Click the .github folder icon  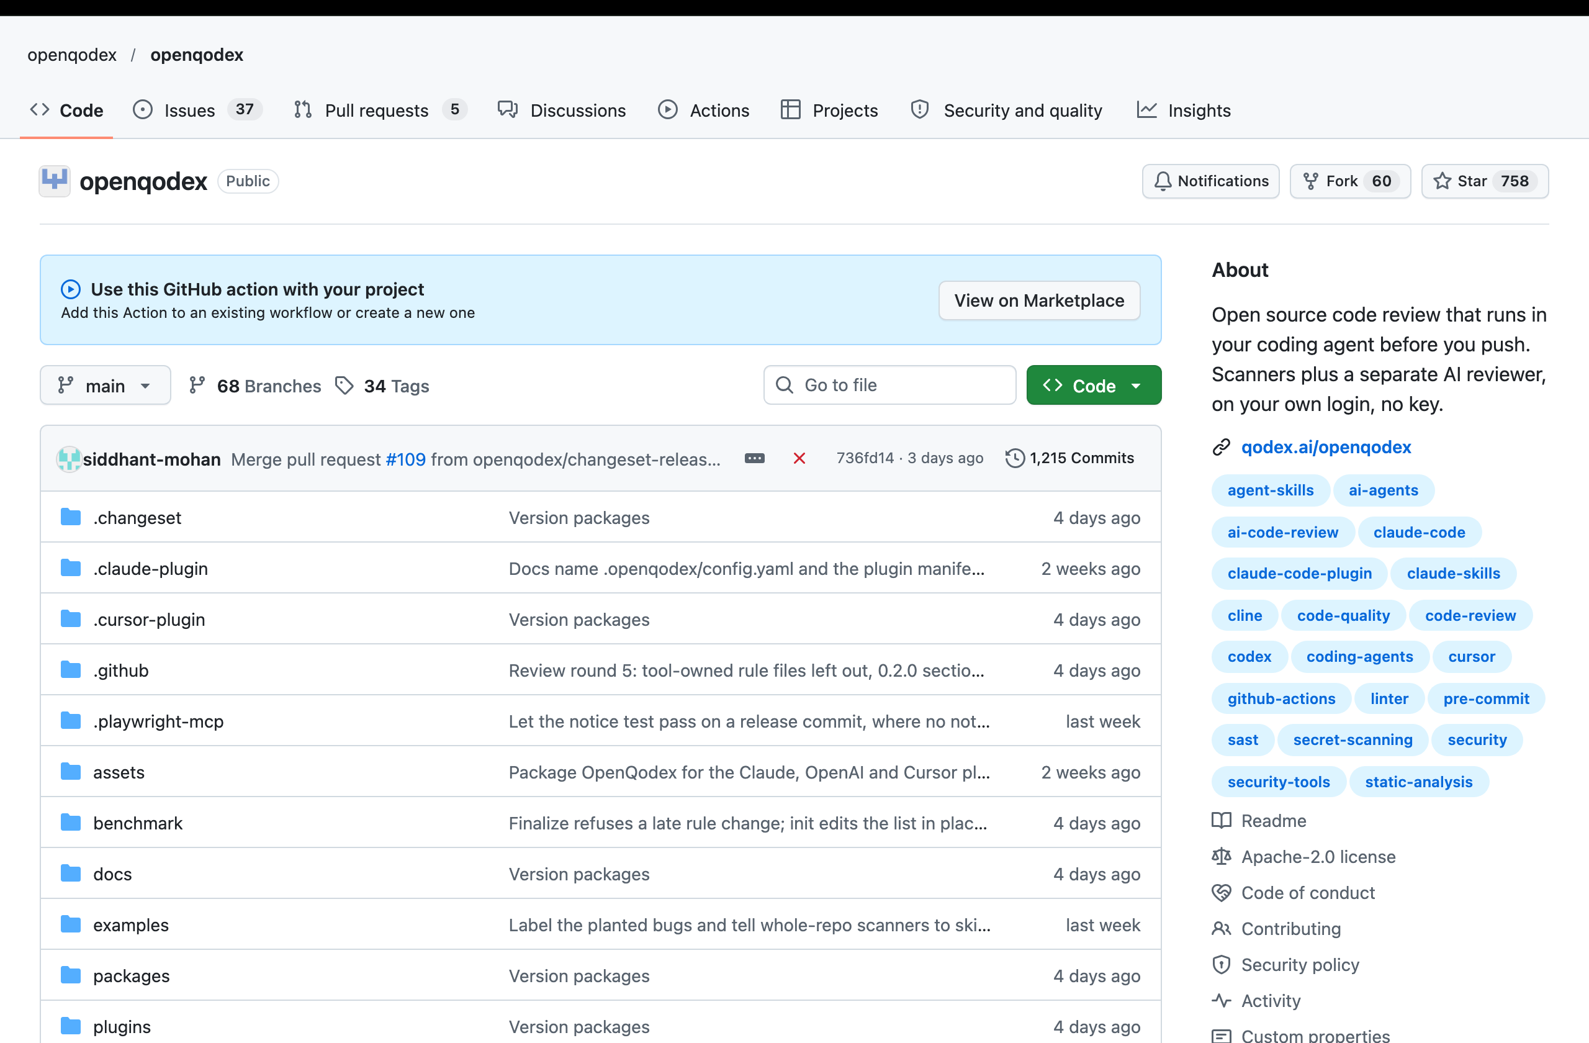(71, 670)
